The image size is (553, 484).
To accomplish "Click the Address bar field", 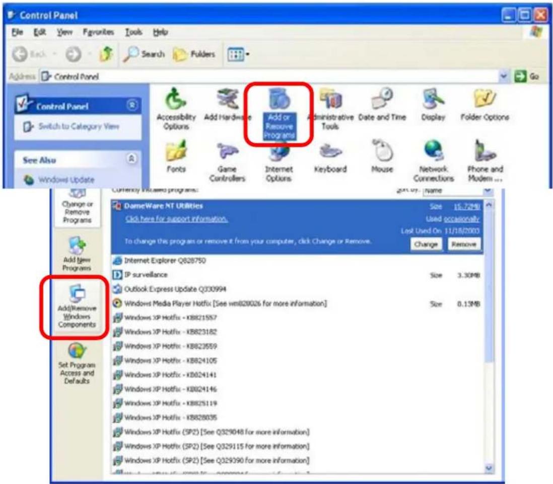I will coord(269,76).
